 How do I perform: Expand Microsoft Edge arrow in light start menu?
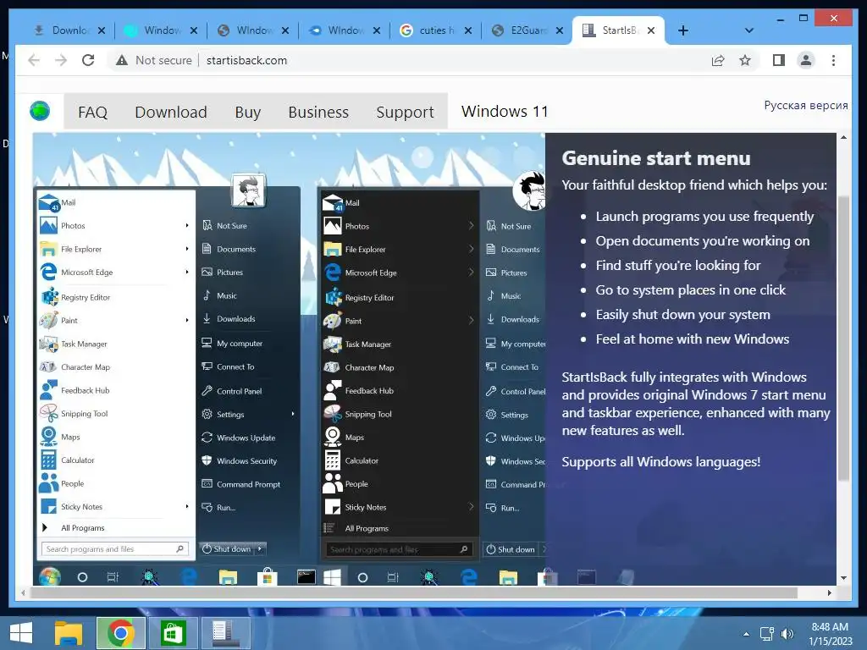tap(187, 272)
